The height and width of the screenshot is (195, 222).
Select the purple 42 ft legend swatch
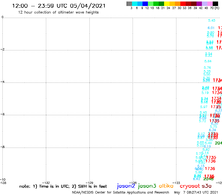[x=199, y=4]
